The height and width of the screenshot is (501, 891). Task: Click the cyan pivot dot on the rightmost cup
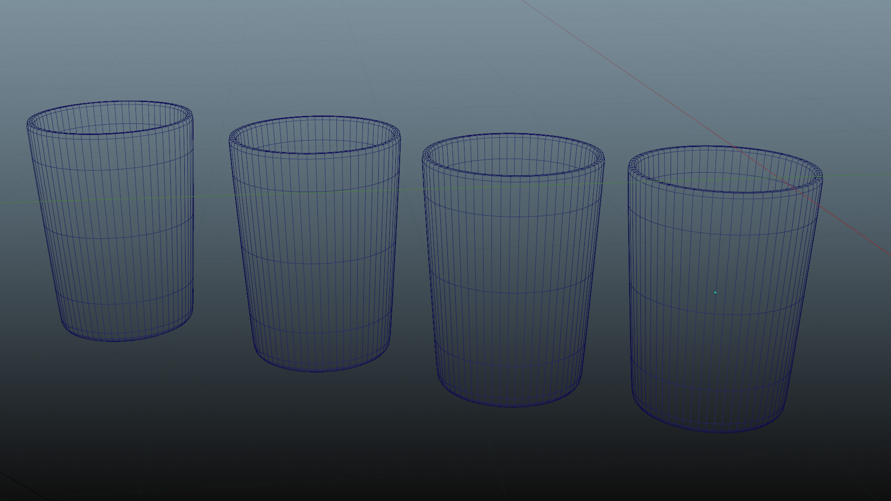pos(715,293)
